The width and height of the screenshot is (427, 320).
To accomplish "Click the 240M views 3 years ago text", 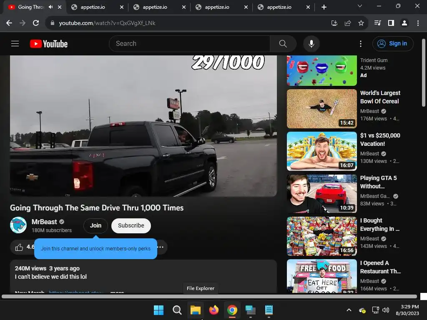I will click(x=47, y=268).
